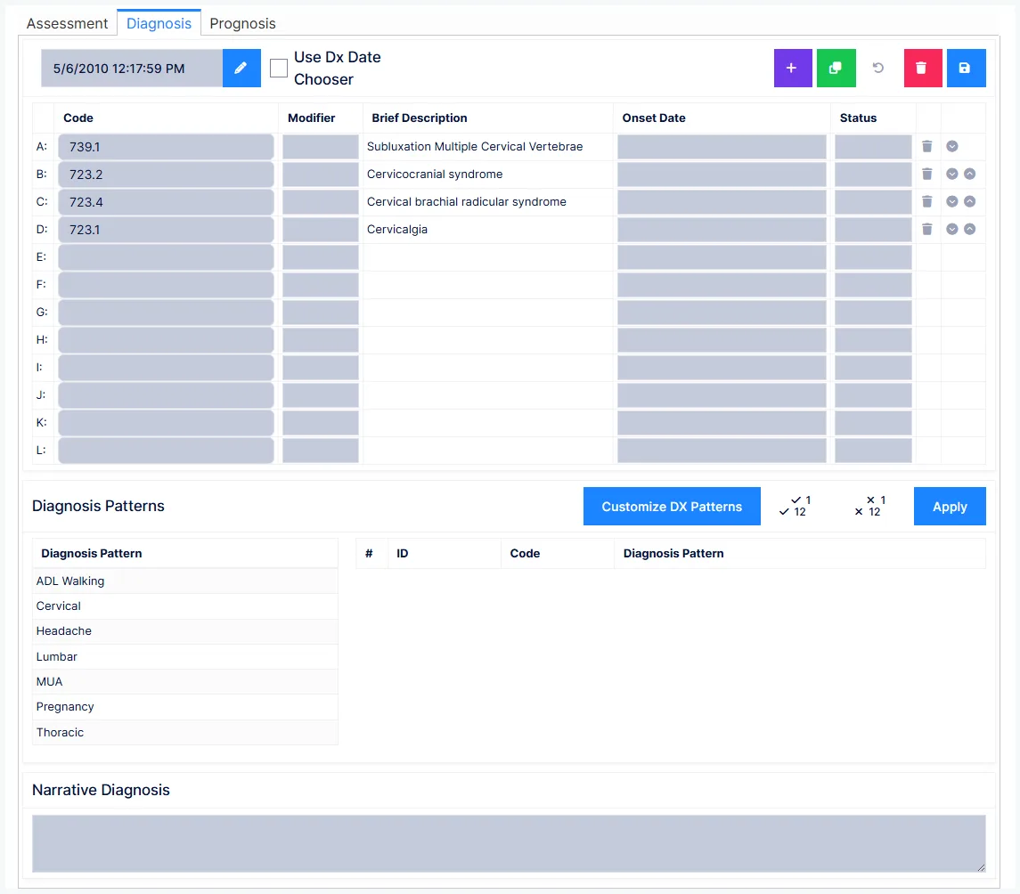
Task: Move row B Cervicocranial syndrome down
Action: (x=951, y=174)
